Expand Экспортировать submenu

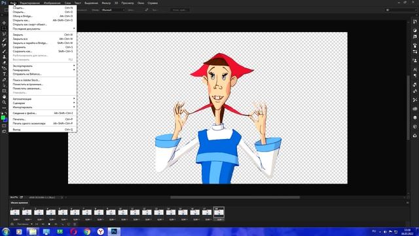tap(43, 66)
